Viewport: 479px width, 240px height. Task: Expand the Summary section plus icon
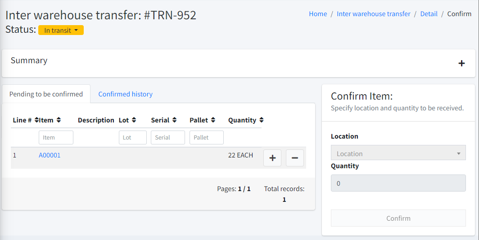461,63
